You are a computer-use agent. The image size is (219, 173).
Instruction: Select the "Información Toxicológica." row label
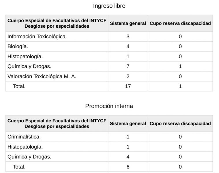(x=37, y=37)
